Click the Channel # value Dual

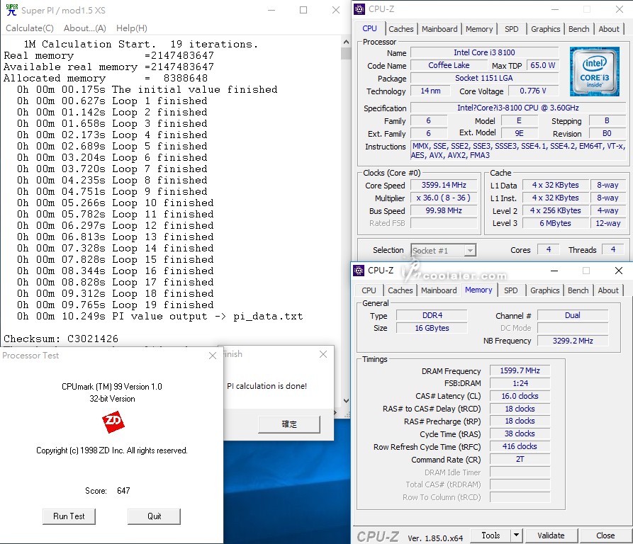573,315
